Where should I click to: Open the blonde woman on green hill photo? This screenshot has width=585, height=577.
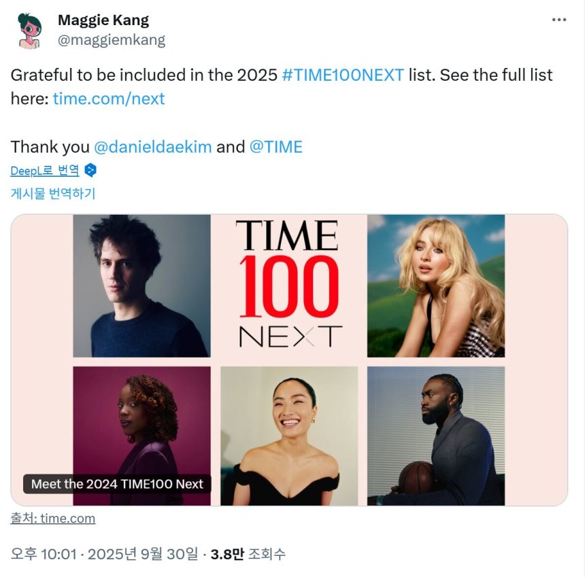click(435, 285)
